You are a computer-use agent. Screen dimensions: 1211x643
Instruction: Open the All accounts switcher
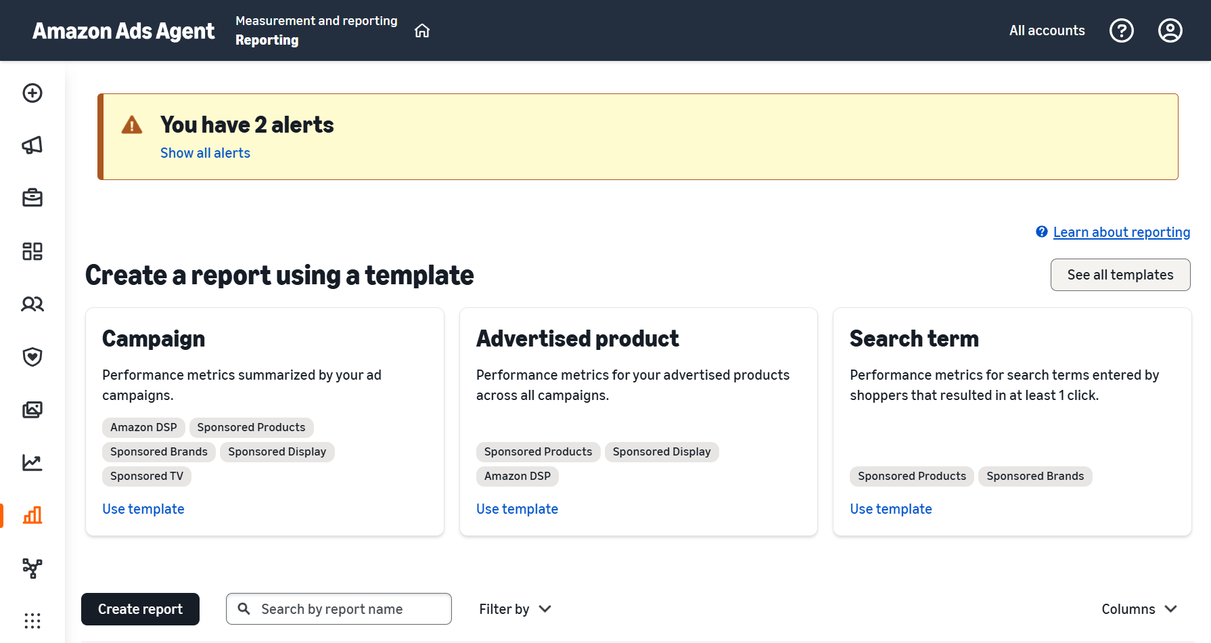click(1047, 30)
